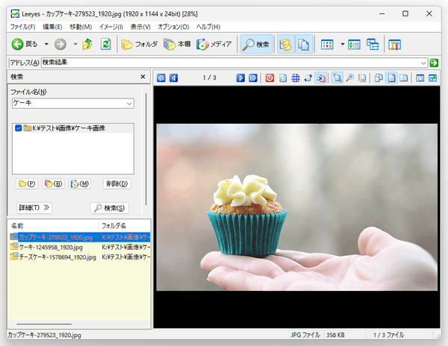Click the viewer window mode icon
Viewport: 448px width, 346px height.
(x=420, y=78)
